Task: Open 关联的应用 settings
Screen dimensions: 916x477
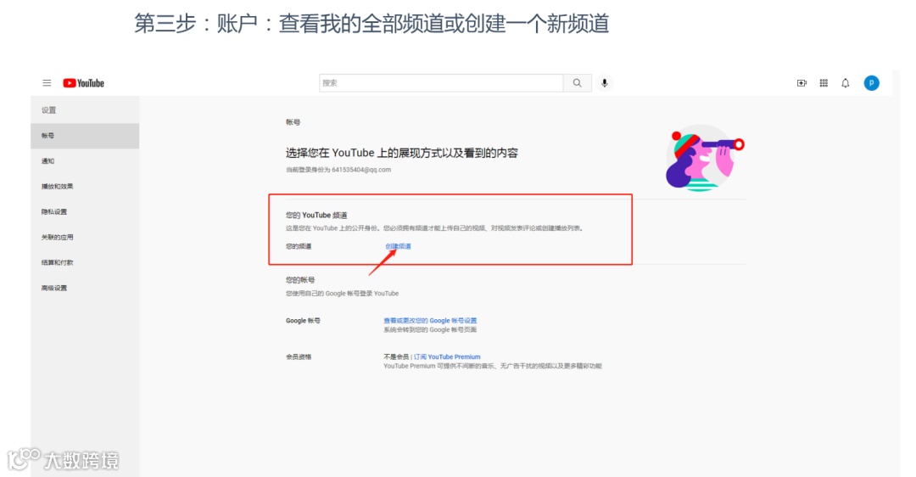Action: pyautogui.click(x=85, y=238)
